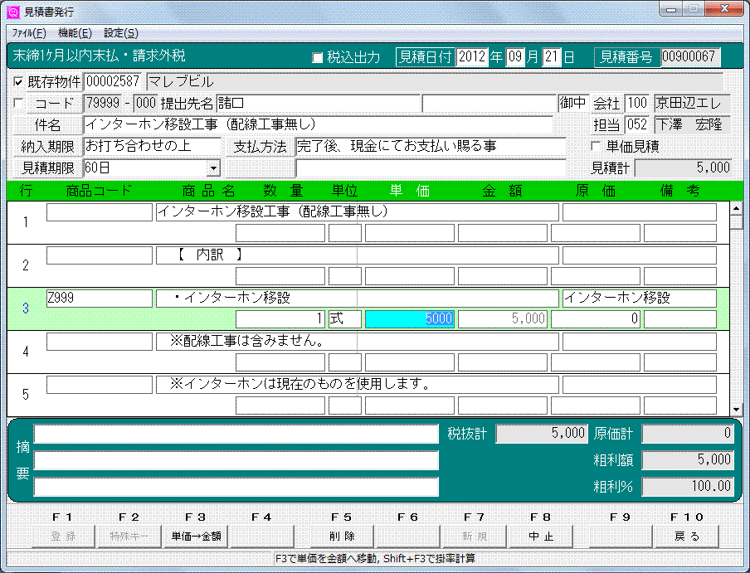Toggle the checkbox beside コード
The image size is (750, 573).
pos(18,103)
